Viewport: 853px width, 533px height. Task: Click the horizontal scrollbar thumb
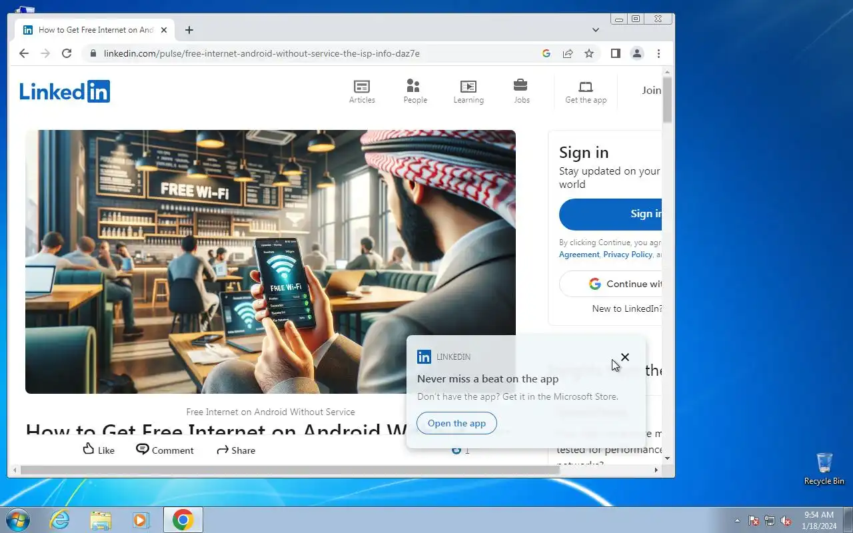point(290,470)
